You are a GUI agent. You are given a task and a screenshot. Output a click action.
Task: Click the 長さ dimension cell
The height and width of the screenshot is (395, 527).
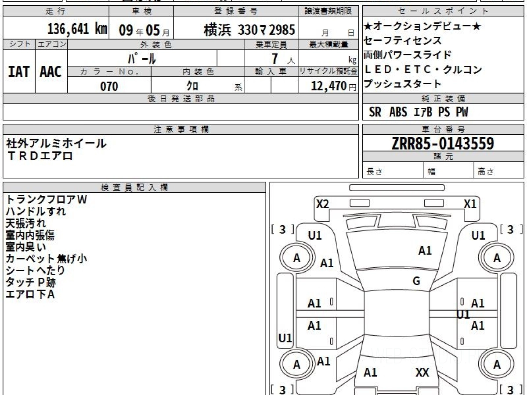pyautogui.click(x=393, y=170)
